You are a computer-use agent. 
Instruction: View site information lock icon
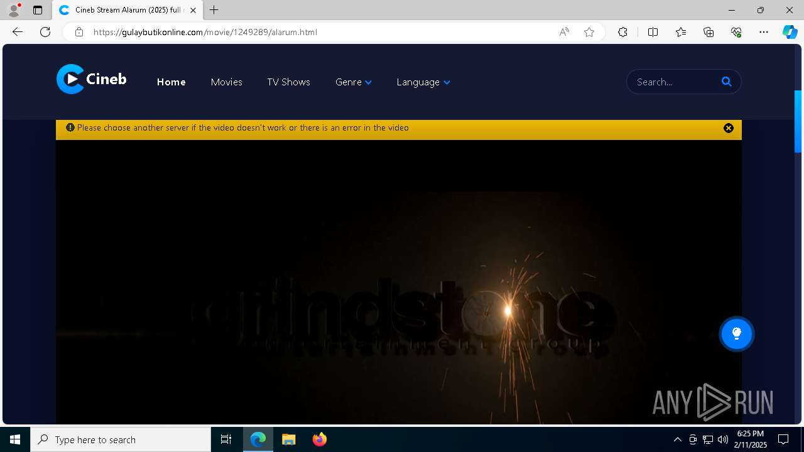[79, 32]
